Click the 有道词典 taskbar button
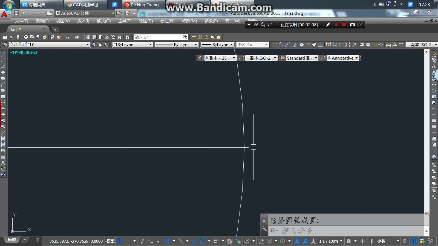 tap(41, 5)
